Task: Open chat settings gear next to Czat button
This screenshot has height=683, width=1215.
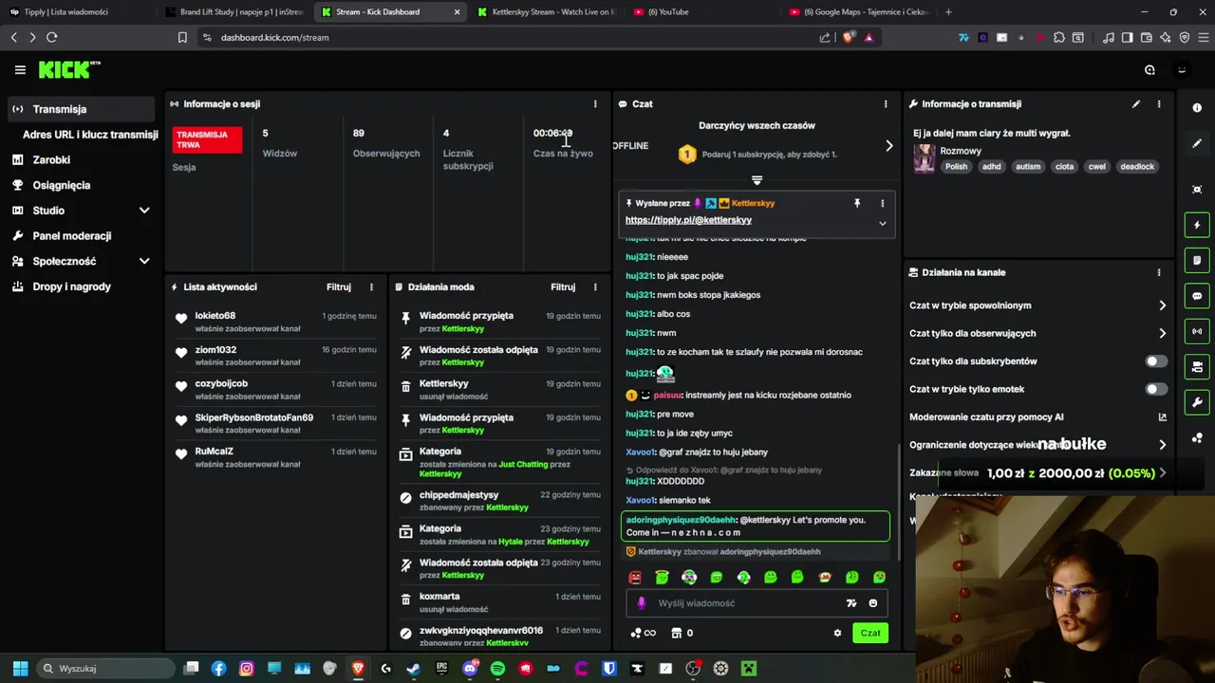Action: pos(837,633)
